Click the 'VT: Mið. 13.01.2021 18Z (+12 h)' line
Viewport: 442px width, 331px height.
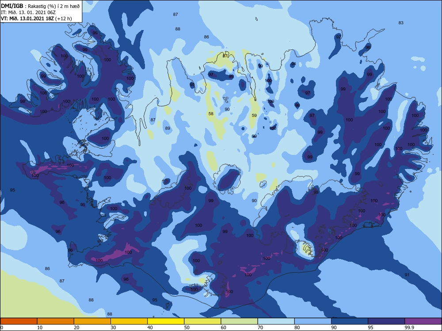click(x=36, y=19)
